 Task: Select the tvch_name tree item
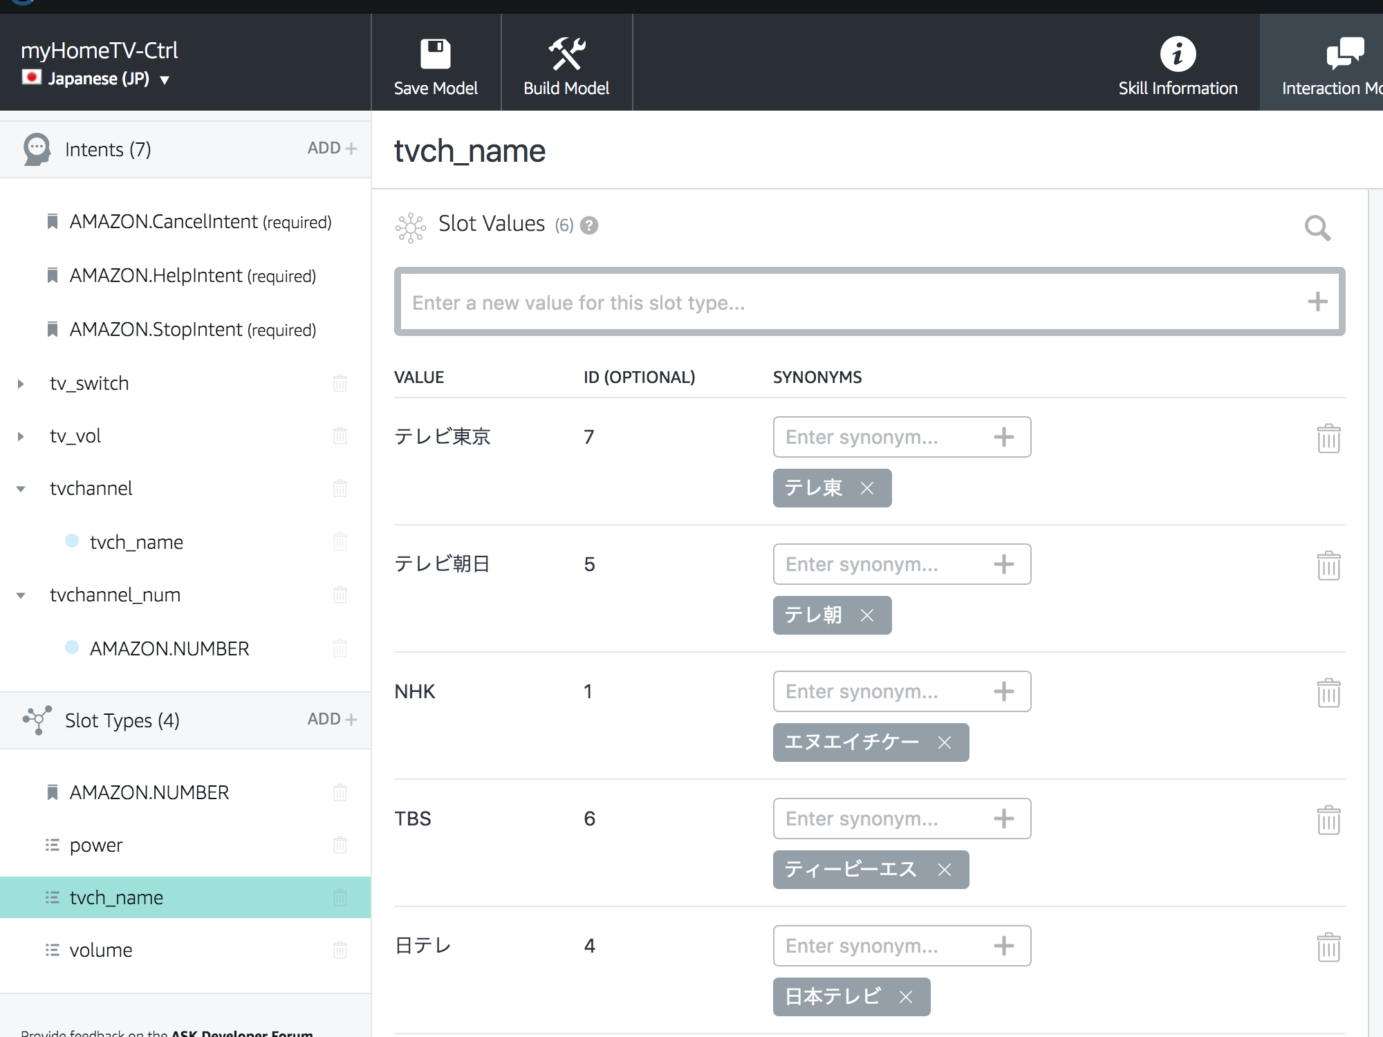135,541
